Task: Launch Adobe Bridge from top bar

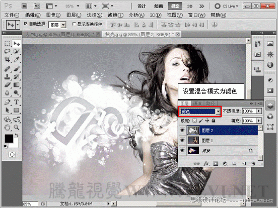Action: click(25, 6)
